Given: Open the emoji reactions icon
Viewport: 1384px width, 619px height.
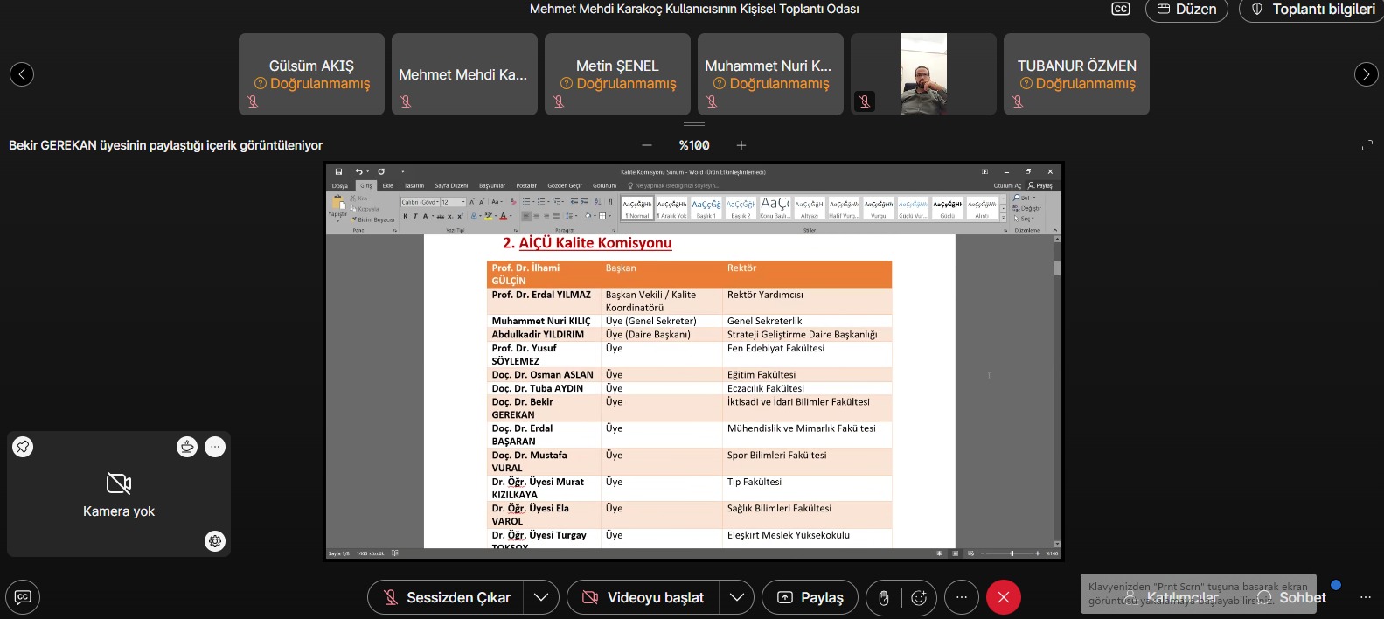Looking at the screenshot, I should 919,597.
